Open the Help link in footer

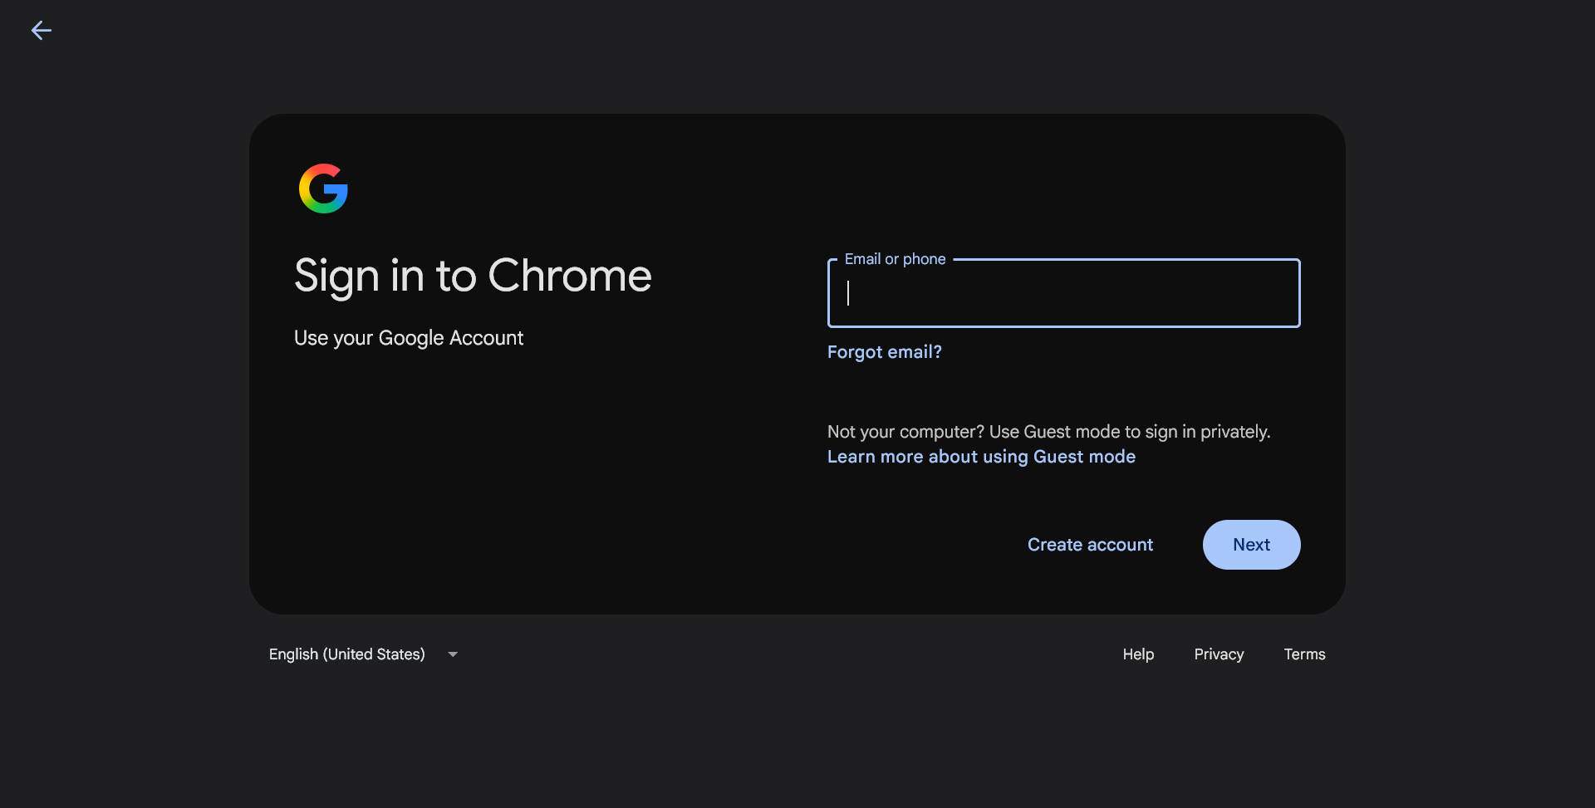(1138, 654)
